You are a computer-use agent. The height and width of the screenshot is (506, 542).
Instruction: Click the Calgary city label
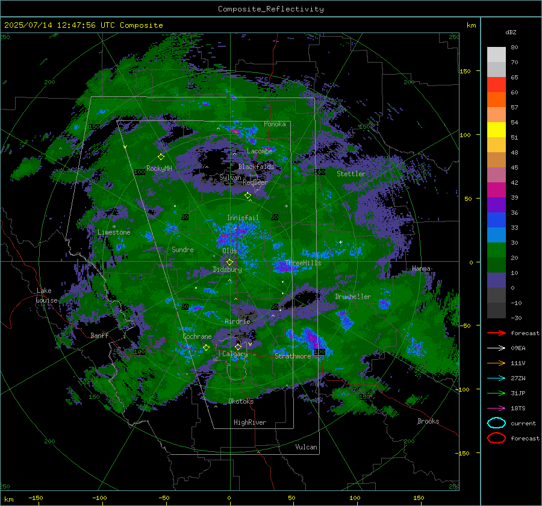235,354
